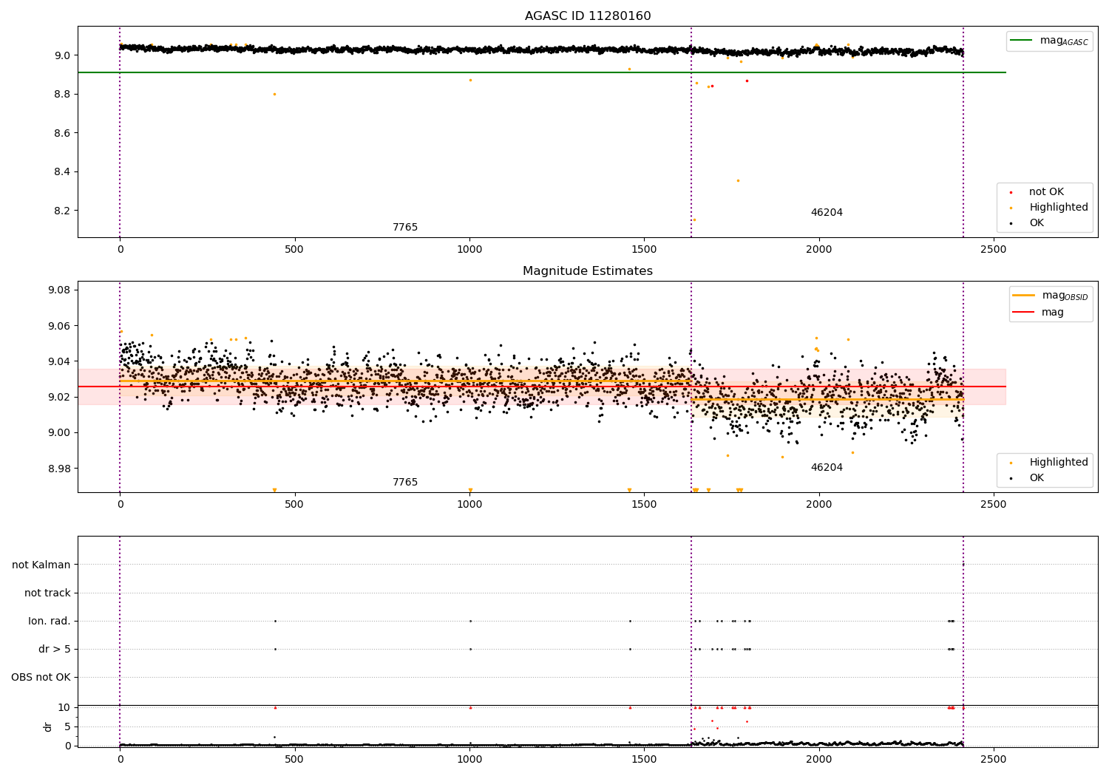Click the red line swatch beside 'mag'
The height and width of the screenshot is (776, 1109).
point(1024,313)
